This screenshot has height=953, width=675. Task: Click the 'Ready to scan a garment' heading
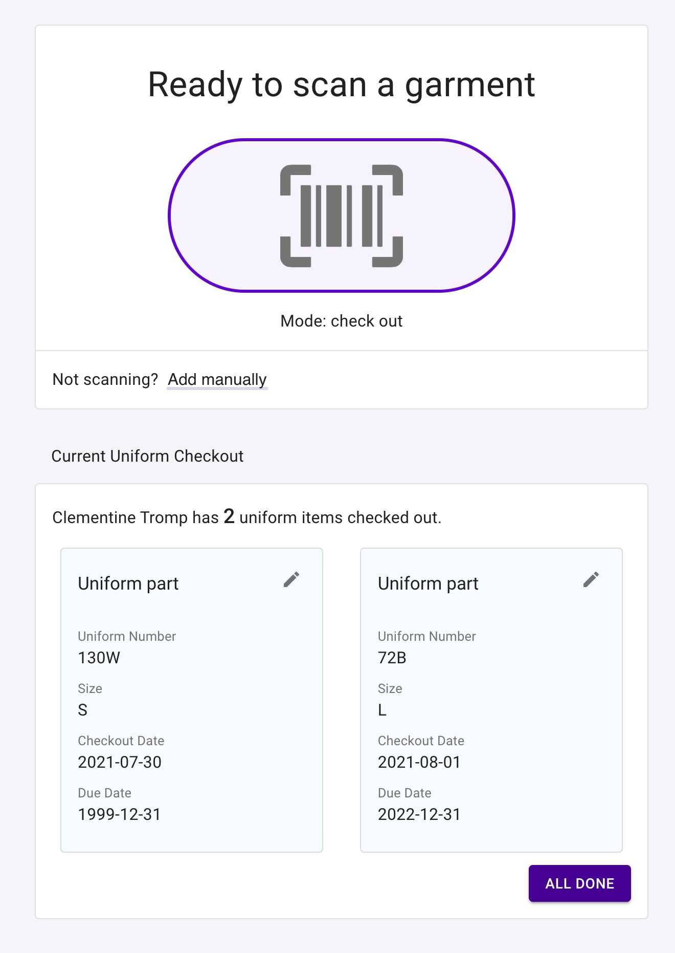point(341,84)
